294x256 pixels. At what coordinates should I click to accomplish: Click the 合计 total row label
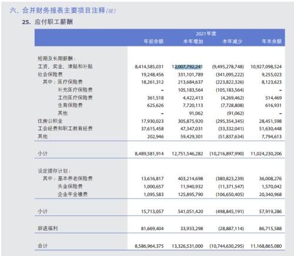42,246
